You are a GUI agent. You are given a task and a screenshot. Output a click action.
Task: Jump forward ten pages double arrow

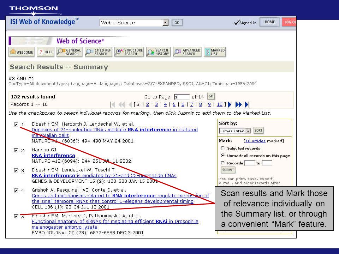[x=238, y=104]
